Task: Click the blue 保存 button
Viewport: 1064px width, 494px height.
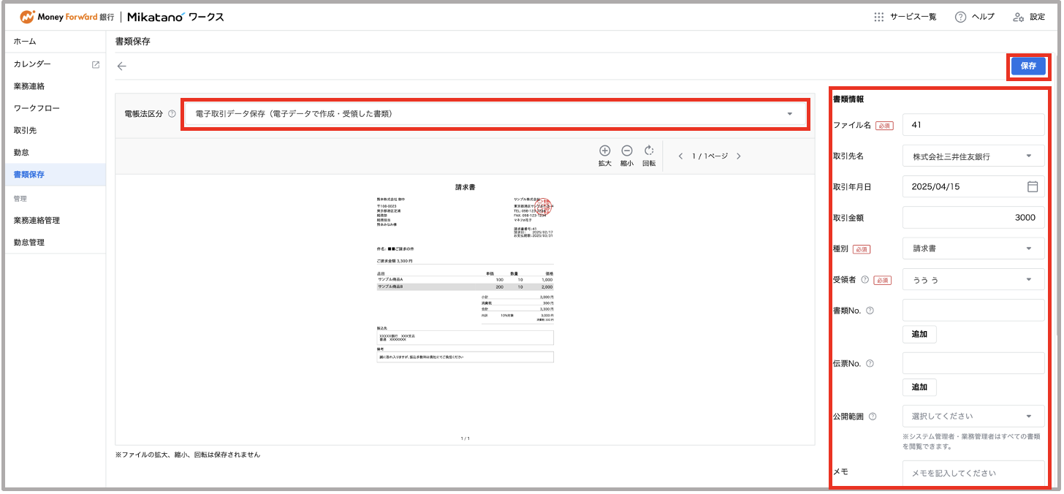Action: pyautogui.click(x=1028, y=66)
